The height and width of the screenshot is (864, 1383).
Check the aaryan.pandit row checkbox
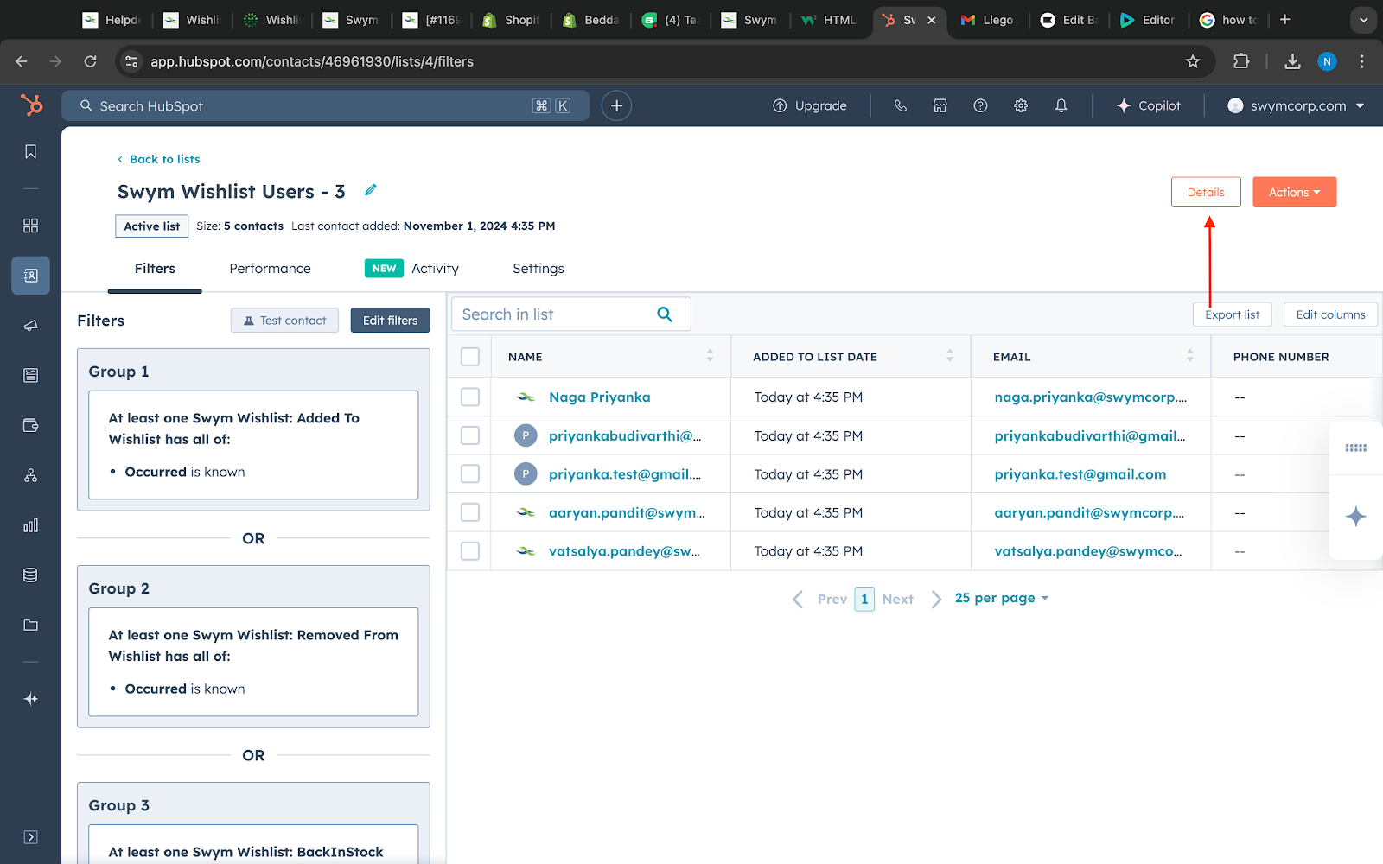(x=470, y=512)
